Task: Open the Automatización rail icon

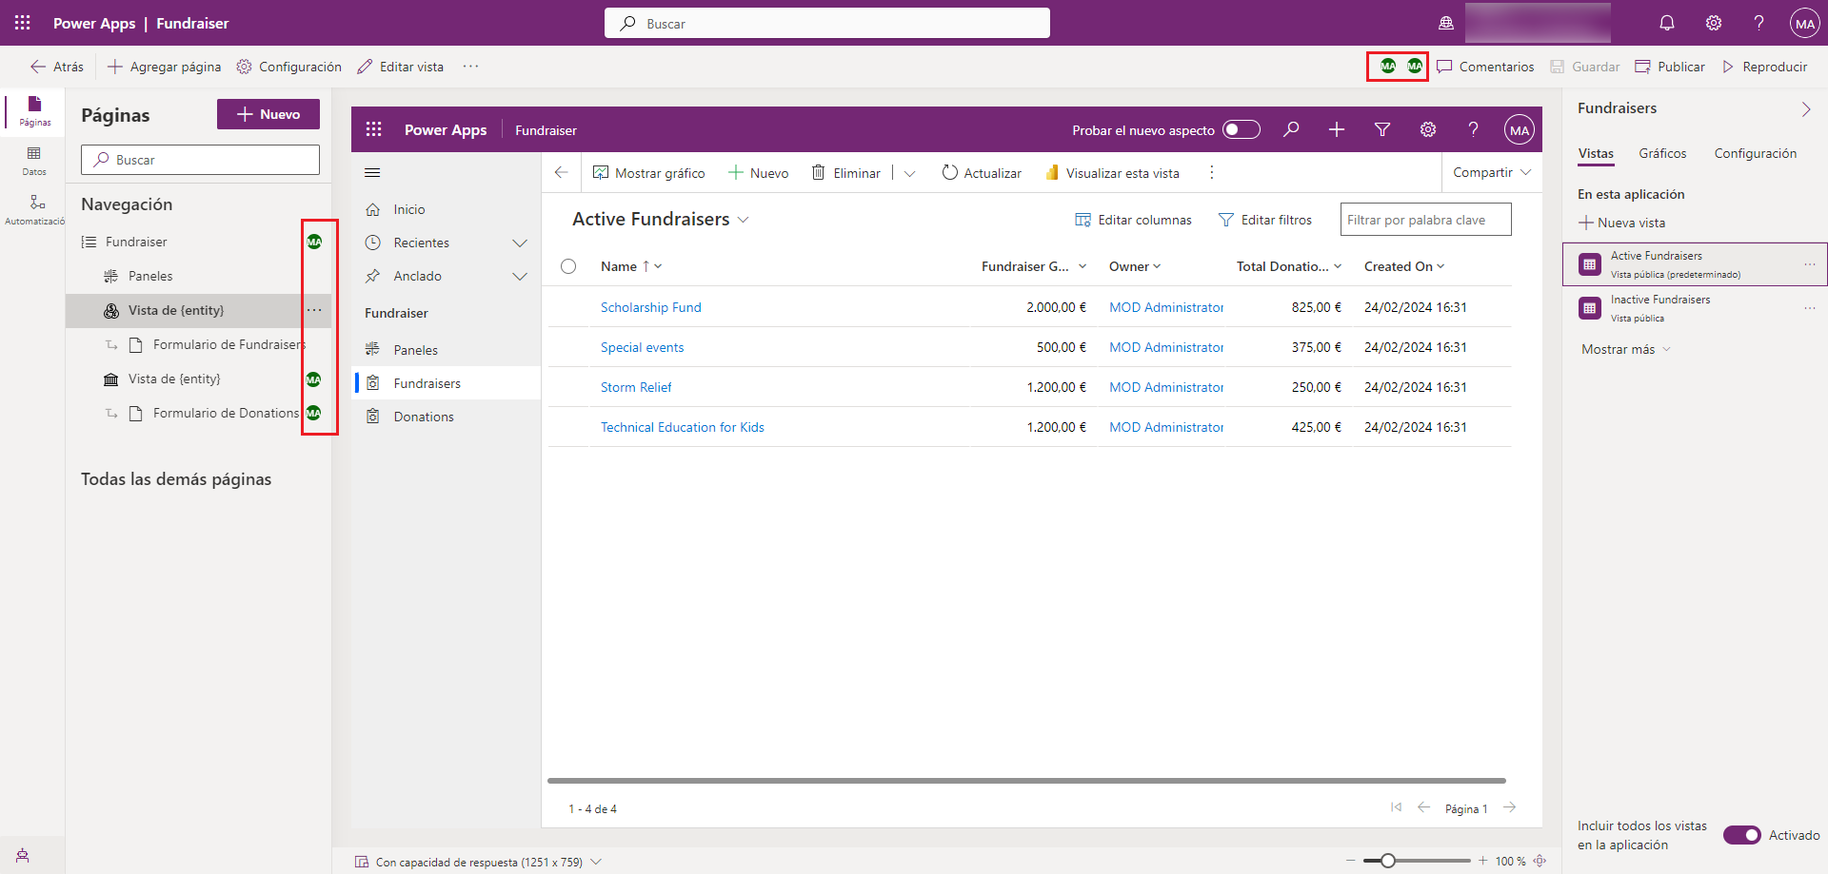Action: coord(34,209)
